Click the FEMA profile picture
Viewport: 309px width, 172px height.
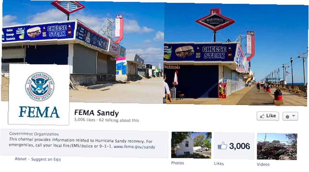coord(39,94)
